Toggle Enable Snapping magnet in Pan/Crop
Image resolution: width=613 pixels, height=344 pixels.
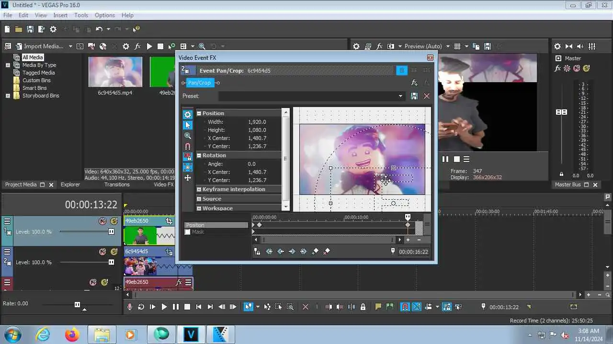188,146
